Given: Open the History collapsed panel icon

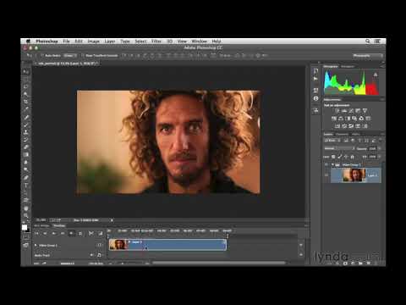Looking at the screenshot, I should (315, 70).
